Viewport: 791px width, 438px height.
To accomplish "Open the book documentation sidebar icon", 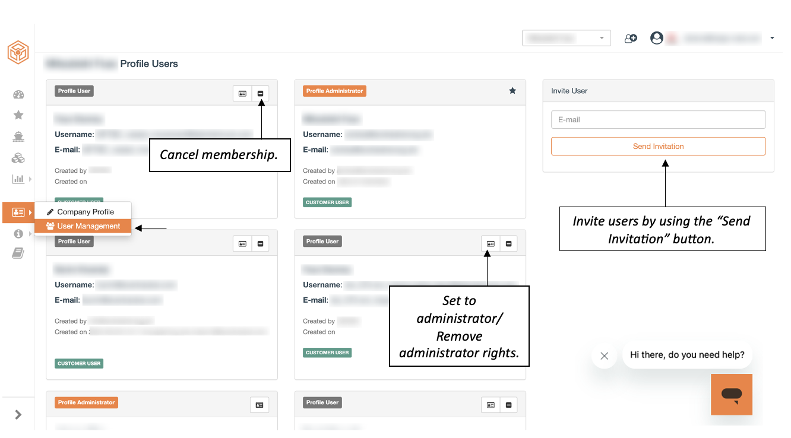I will pos(18,253).
